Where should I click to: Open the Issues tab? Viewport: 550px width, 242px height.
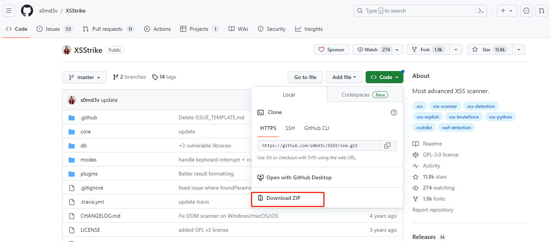(55, 29)
